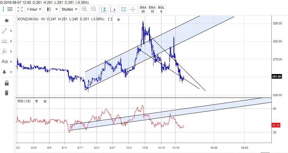Image resolution: width=288 pixels, height=153 pixels.
Task: Add the EMA 10 study
Action: (x=152, y=9)
